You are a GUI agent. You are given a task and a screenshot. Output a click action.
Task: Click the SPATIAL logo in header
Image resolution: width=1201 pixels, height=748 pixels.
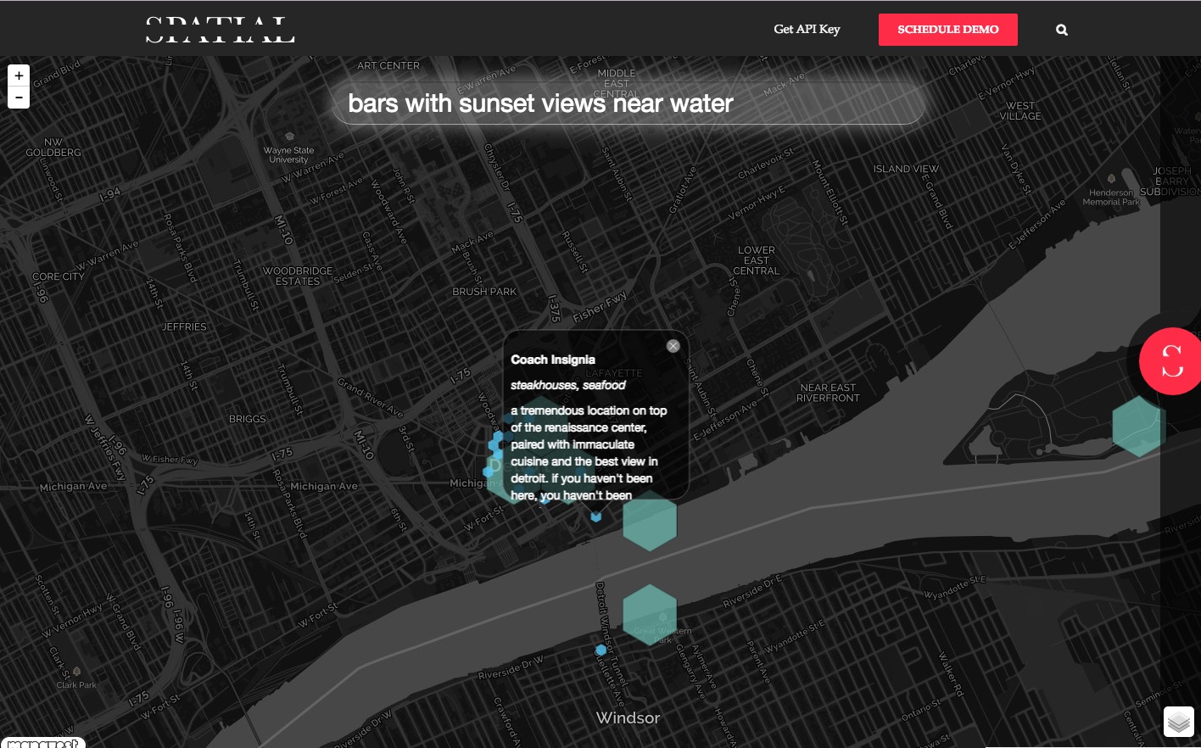[x=220, y=31]
